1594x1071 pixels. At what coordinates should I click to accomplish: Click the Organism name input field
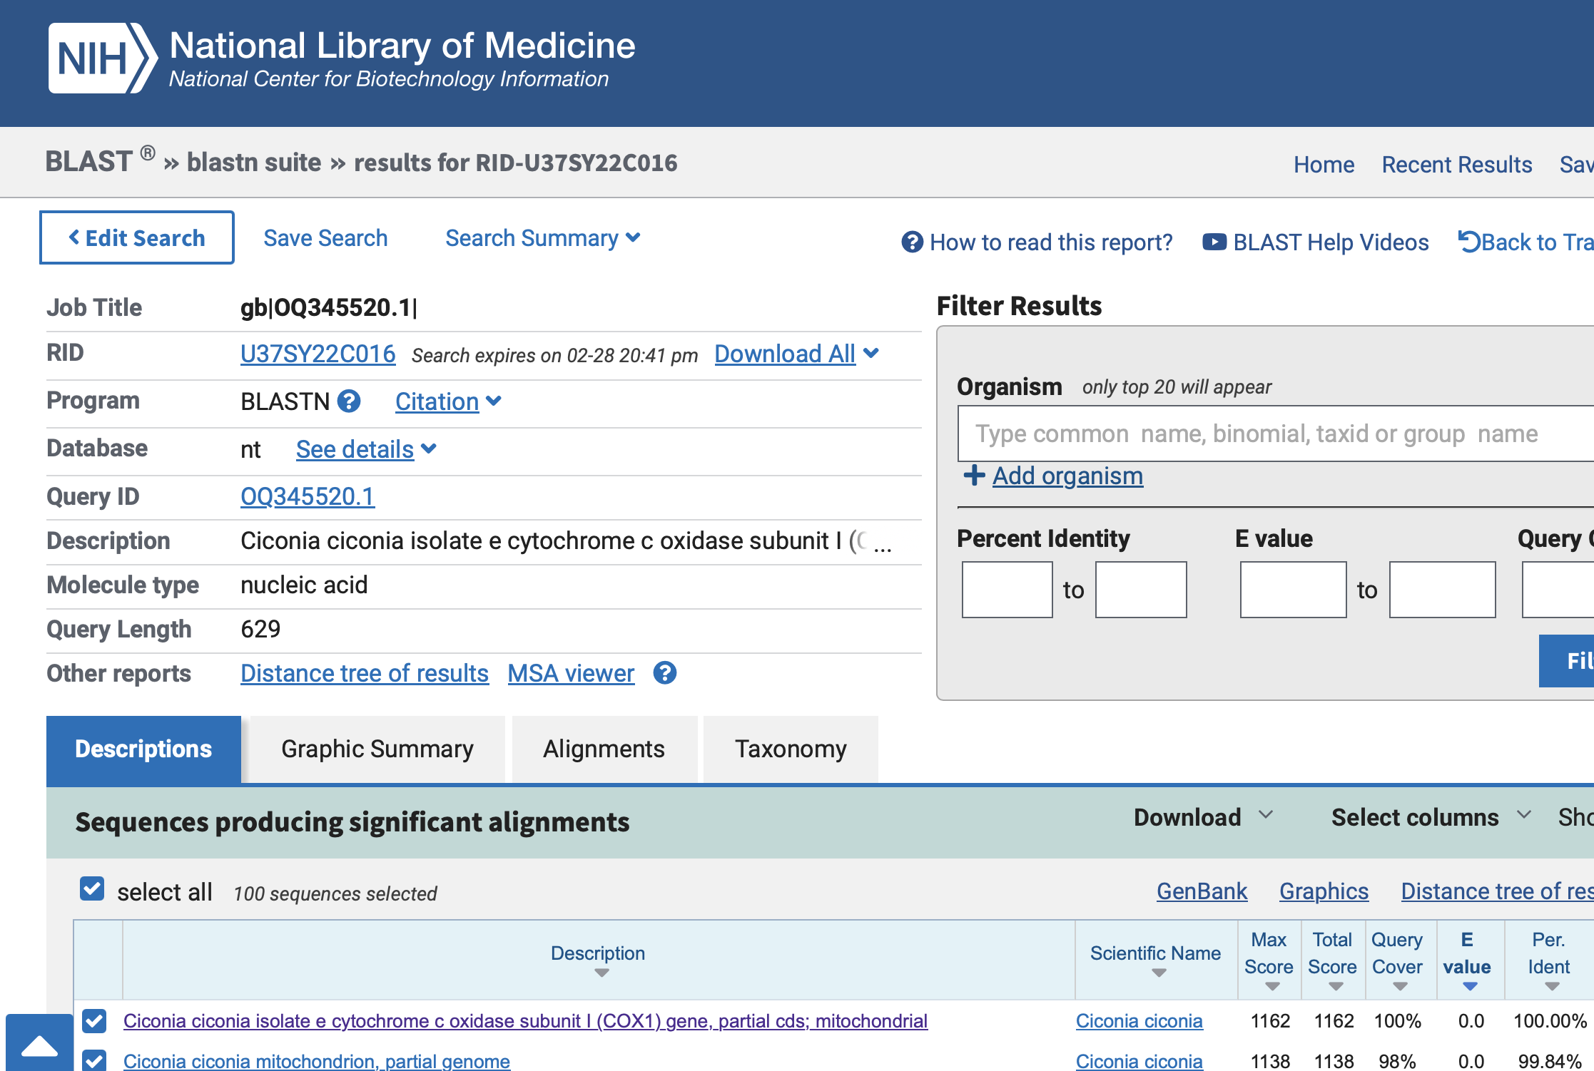1270,434
